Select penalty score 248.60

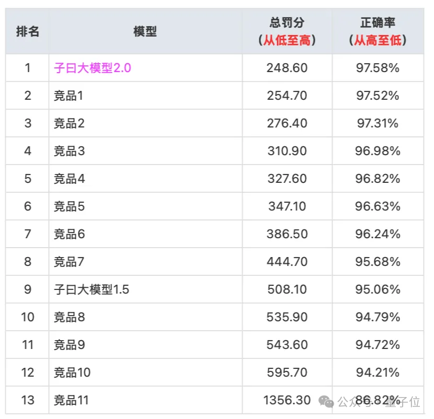[287, 68]
